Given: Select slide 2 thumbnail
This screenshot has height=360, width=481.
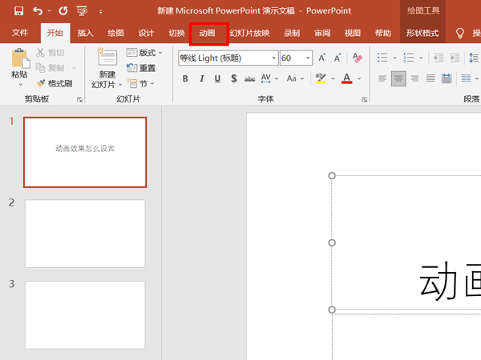Looking at the screenshot, I should pyautogui.click(x=85, y=234).
